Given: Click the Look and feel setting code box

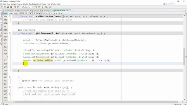Looking at the screenshot, I should [50, 94].
